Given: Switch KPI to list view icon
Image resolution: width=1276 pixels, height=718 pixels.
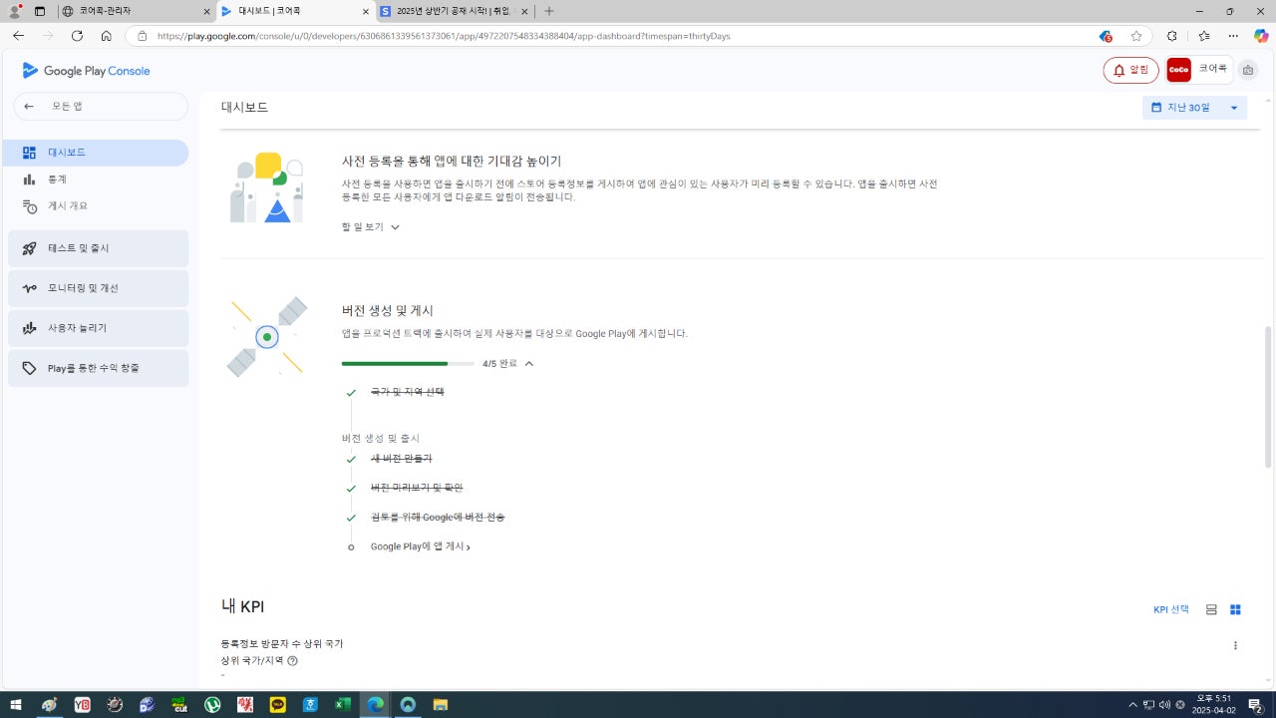Looking at the screenshot, I should (1211, 609).
